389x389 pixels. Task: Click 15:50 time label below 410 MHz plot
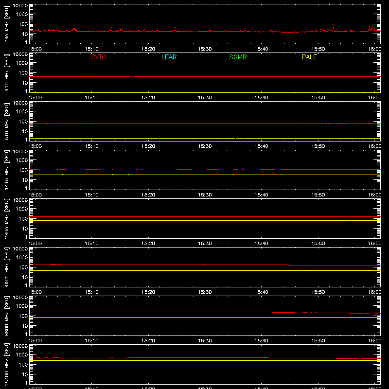[318, 98]
